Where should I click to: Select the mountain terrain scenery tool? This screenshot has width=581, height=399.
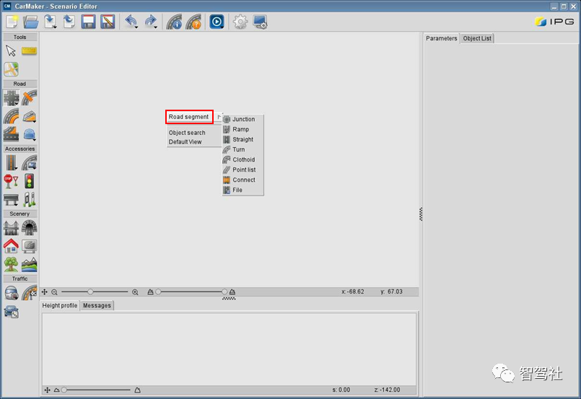pos(30,265)
